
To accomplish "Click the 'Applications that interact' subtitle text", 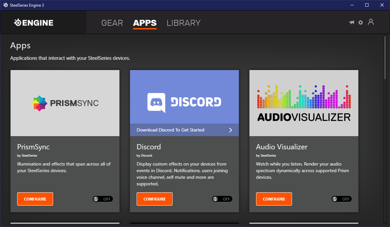I will 70,58.
